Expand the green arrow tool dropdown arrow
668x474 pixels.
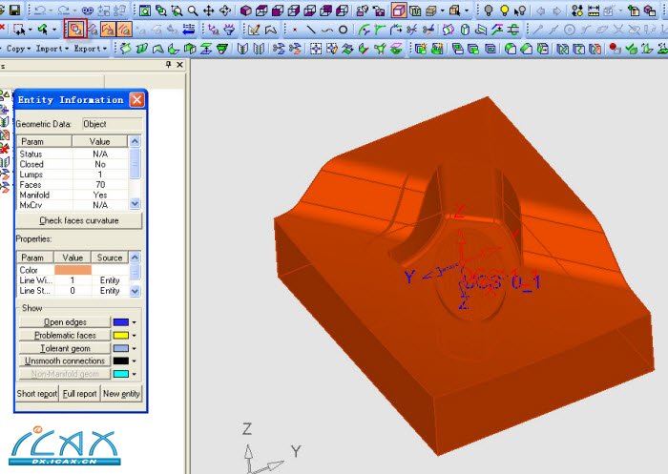(x=54, y=30)
